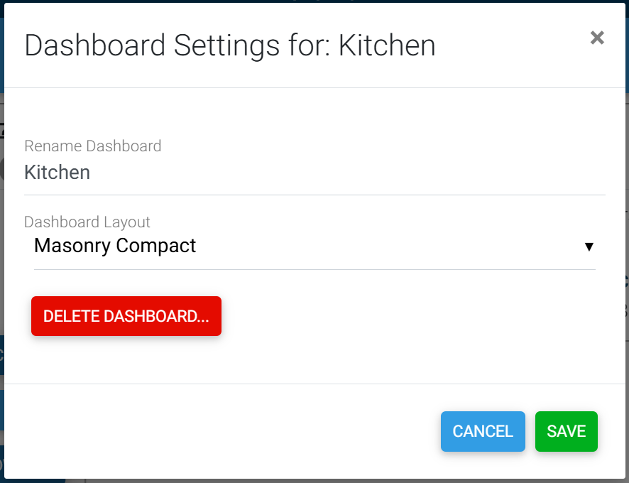The image size is (629, 483).
Task: Click the 'Dashboard Layout' label
Action: pos(87,222)
